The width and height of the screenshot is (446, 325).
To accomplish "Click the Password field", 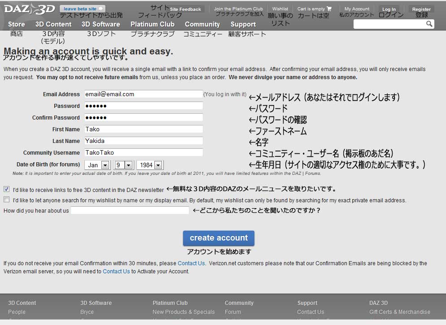I will 144,106.
